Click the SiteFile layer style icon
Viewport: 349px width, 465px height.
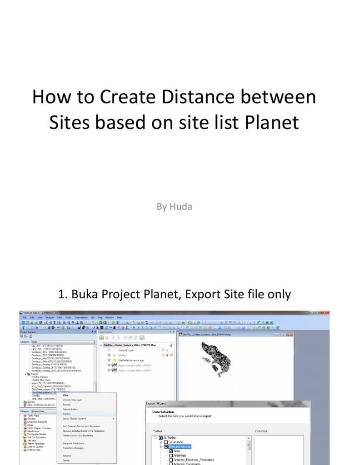[171, 355]
